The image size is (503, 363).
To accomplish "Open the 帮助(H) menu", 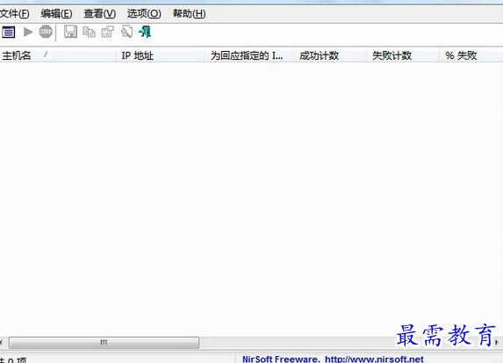I will point(190,14).
